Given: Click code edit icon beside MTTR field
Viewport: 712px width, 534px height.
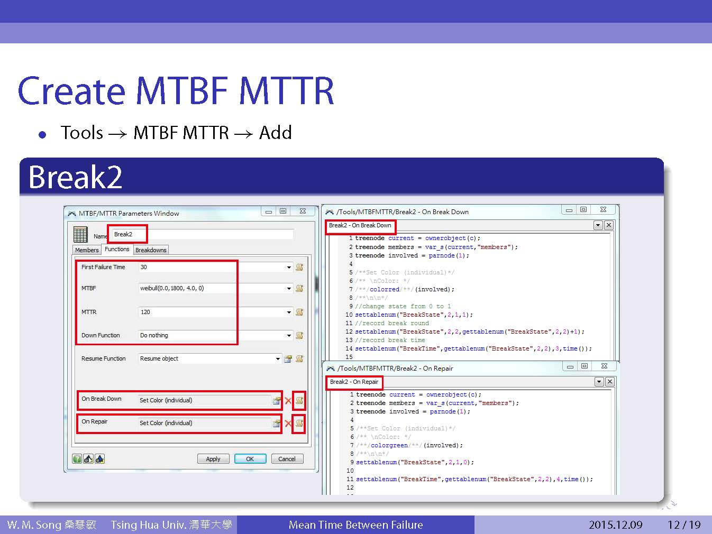Looking at the screenshot, I should point(299,312).
